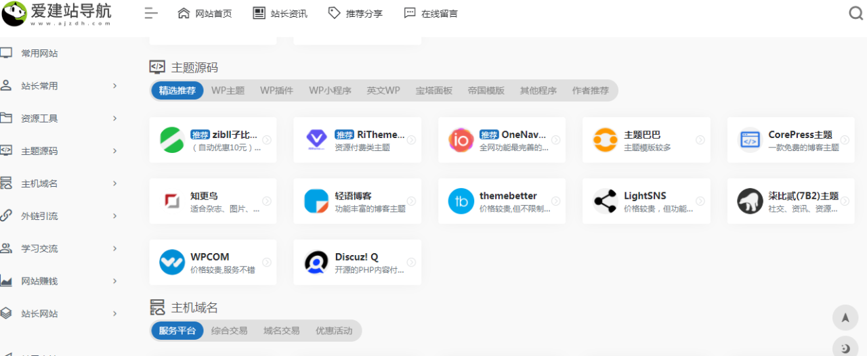Screen dimensions: 867x356
Task: Open the search magnifier icon
Action: (x=856, y=14)
